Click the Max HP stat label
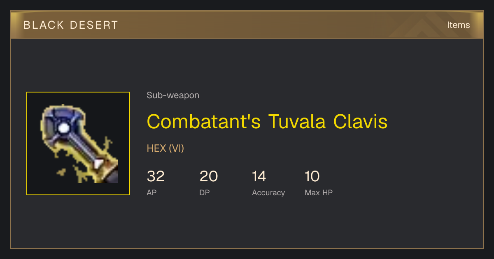 (x=319, y=192)
